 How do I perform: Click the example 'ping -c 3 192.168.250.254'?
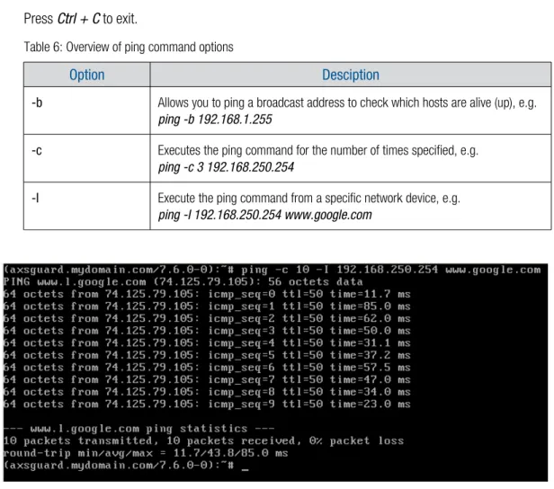[x=226, y=167]
